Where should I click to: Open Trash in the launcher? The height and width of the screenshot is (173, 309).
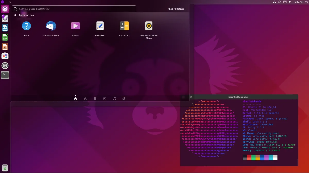tap(5, 168)
